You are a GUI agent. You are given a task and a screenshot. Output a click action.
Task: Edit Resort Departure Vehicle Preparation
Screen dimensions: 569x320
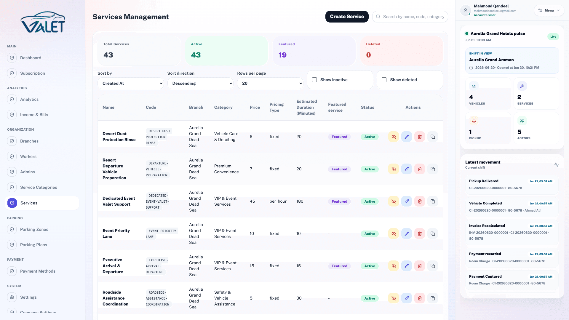(x=407, y=169)
